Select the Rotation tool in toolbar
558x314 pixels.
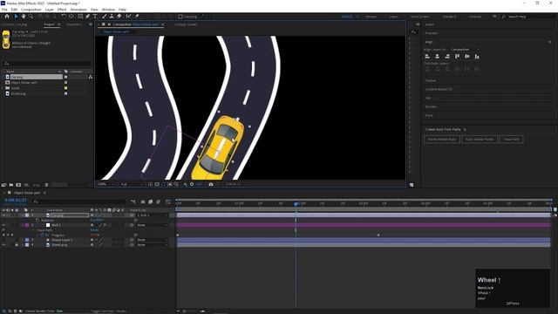64,17
